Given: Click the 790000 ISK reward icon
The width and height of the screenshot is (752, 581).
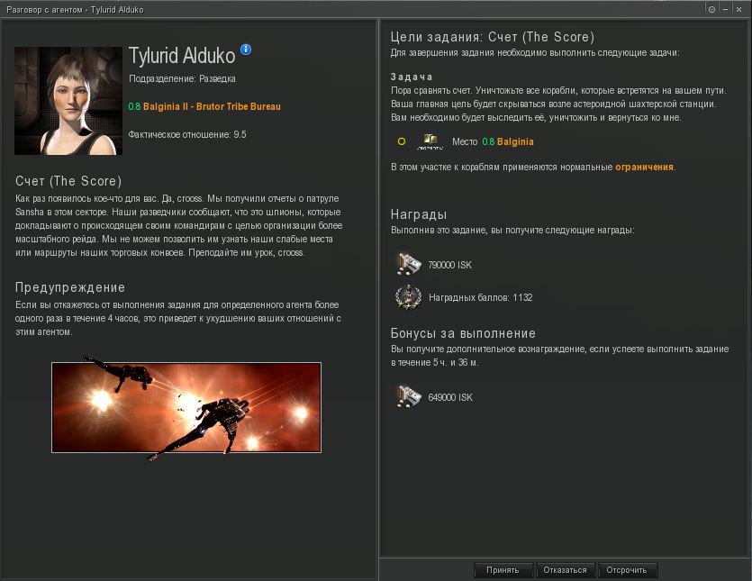Looking at the screenshot, I should pyautogui.click(x=409, y=264).
